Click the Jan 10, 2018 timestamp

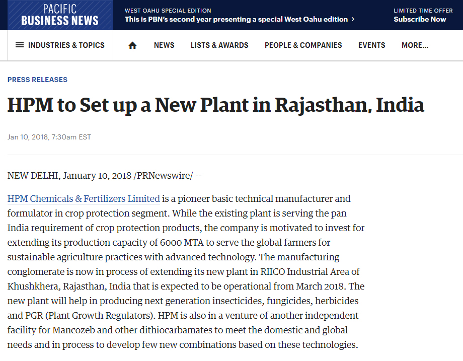click(x=49, y=137)
